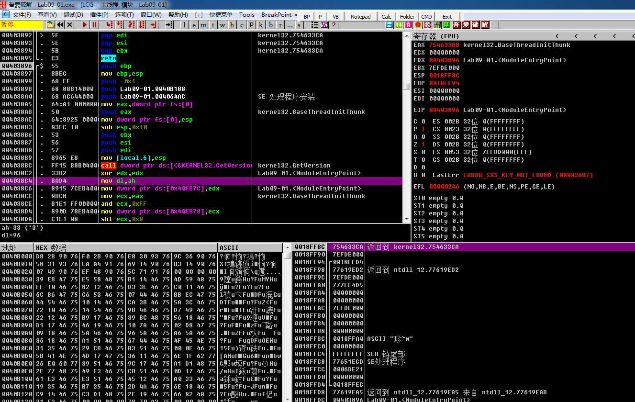Open CPU window with the 'c' button
635x402 pixels.
tap(242, 25)
